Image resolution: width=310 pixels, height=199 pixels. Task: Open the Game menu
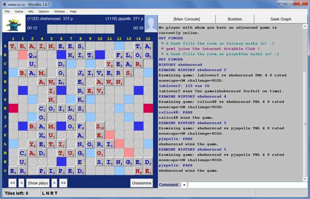click(19, 11)
